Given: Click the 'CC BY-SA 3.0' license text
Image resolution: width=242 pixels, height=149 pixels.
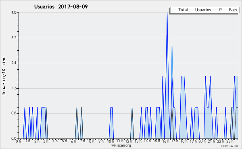Looking at the screenshot, I should tap(229, 146).
